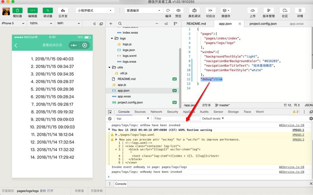Open project details (详情)

click(x=300, y=10)
